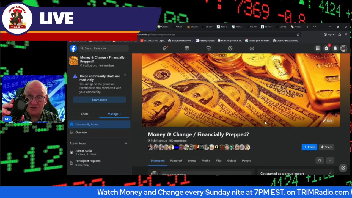Screen dimensions: 352x198
Task: Open the '113 of Our Best Copy' bookmark
Action: (153, 40)
